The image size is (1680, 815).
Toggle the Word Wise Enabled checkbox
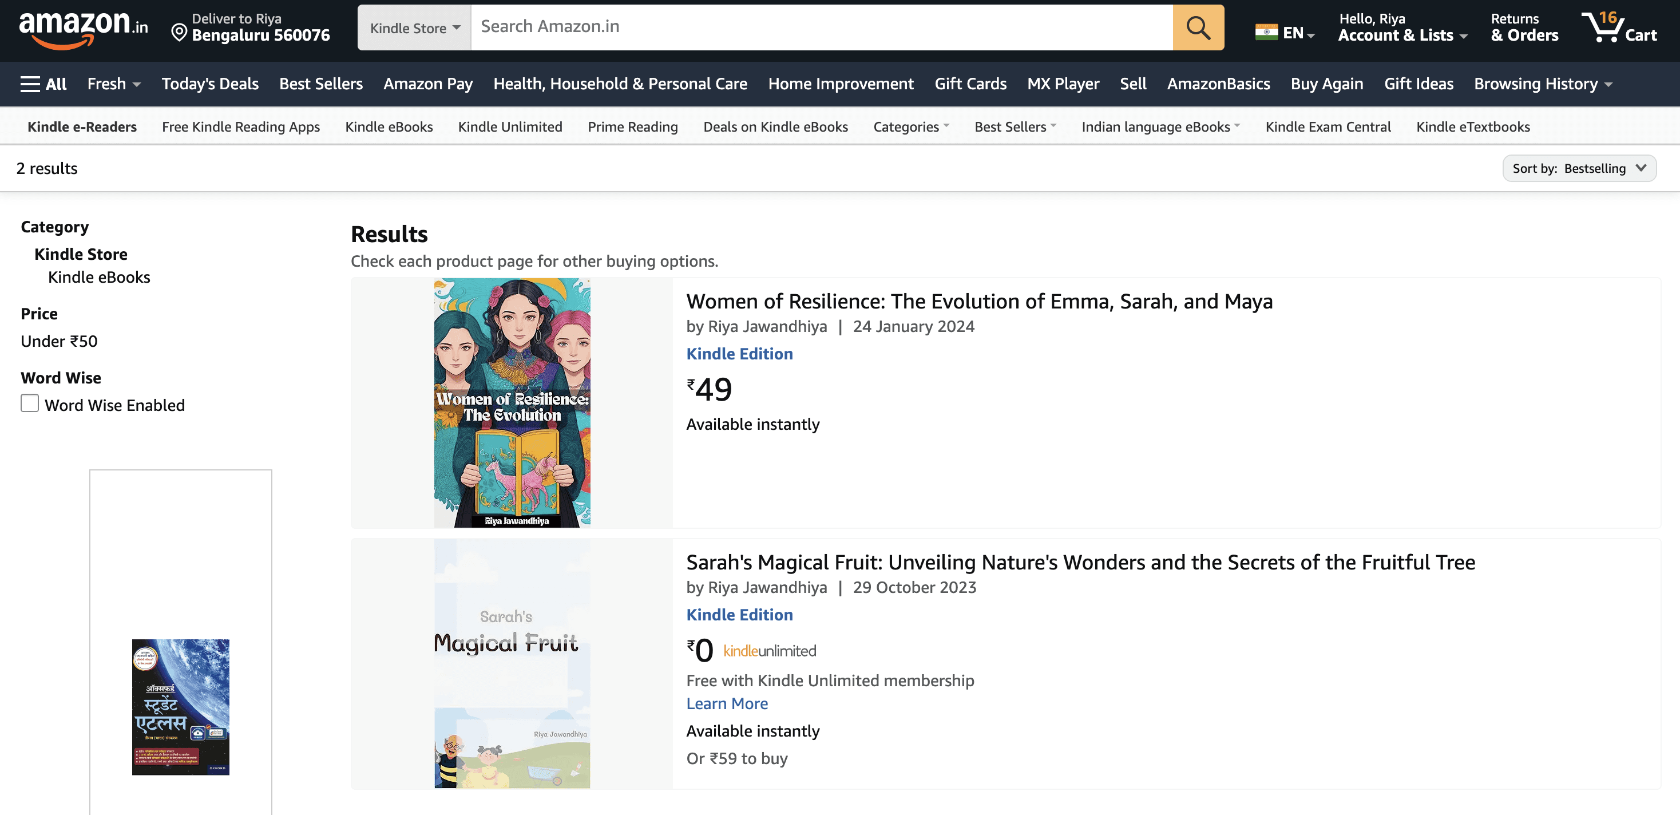point(29,403)
